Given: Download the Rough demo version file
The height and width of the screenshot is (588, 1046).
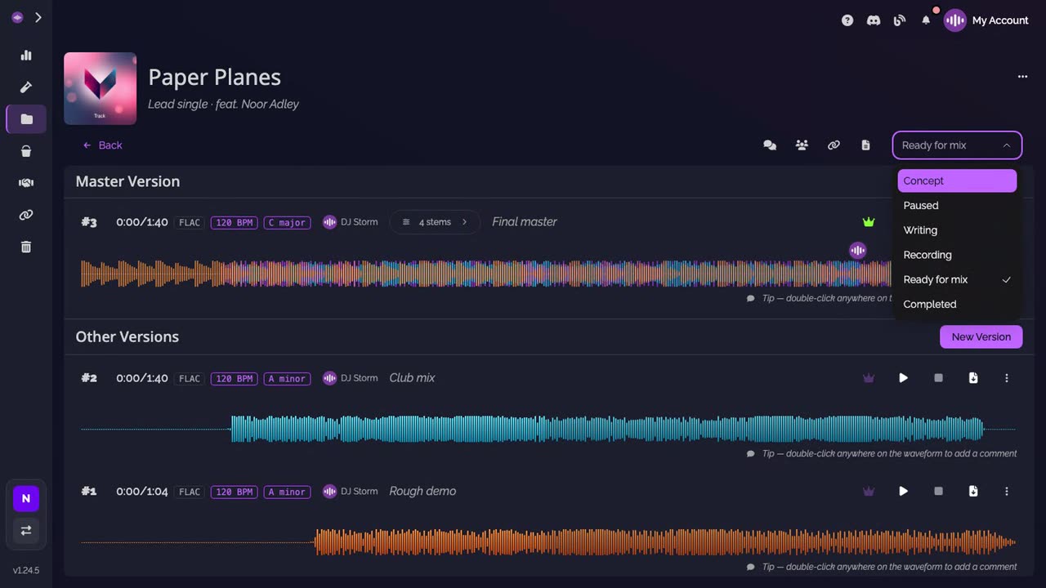Looking at the screenshot, I should tap(973, 492).
